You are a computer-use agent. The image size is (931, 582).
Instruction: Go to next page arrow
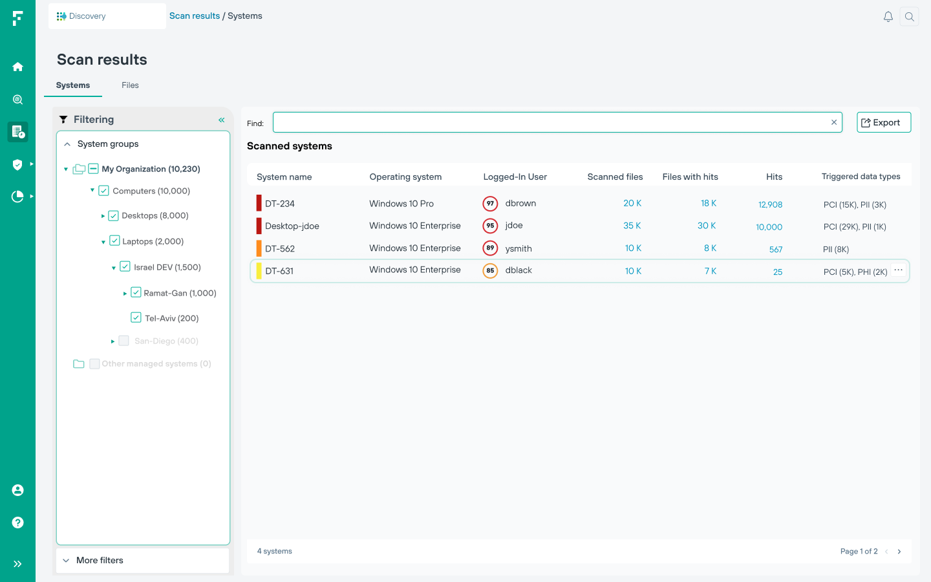[x=899, y=552]
